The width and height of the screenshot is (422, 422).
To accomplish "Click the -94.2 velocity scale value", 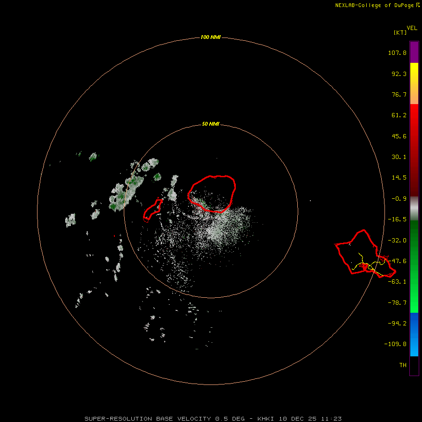I will point(397,323).
